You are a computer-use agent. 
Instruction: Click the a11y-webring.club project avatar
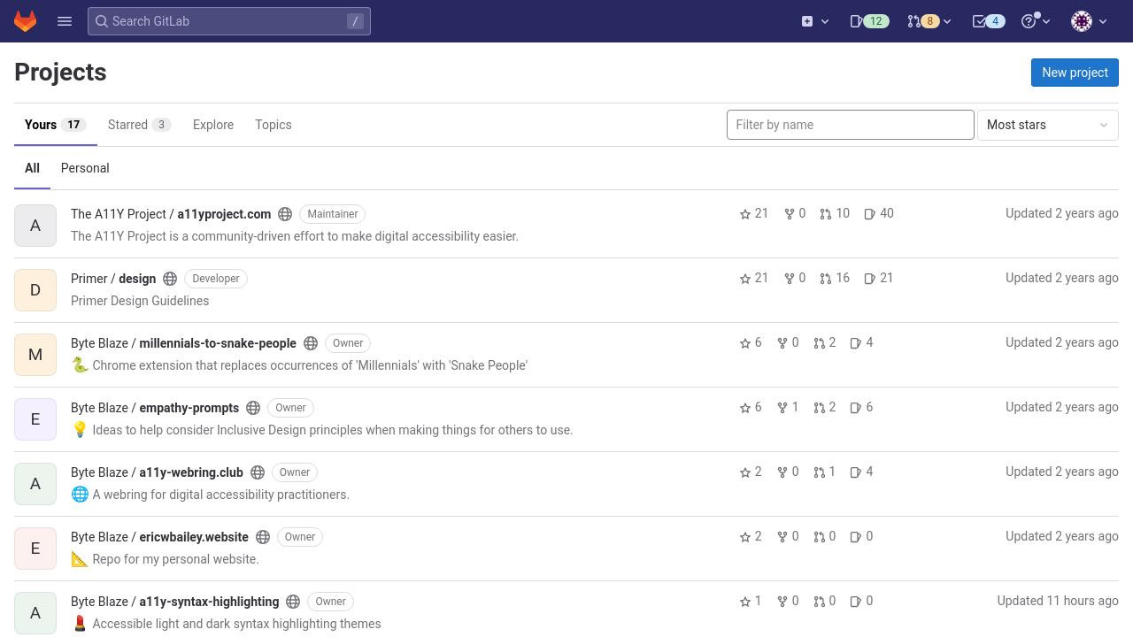(x=35, y=483)
